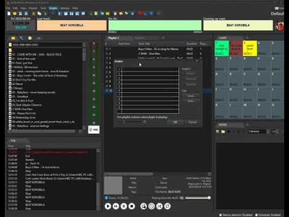The height and width of the screenshot is (217, 289).
Task: Select playlist row 2 'TANK - One Man'
Action: click(158, 54)
